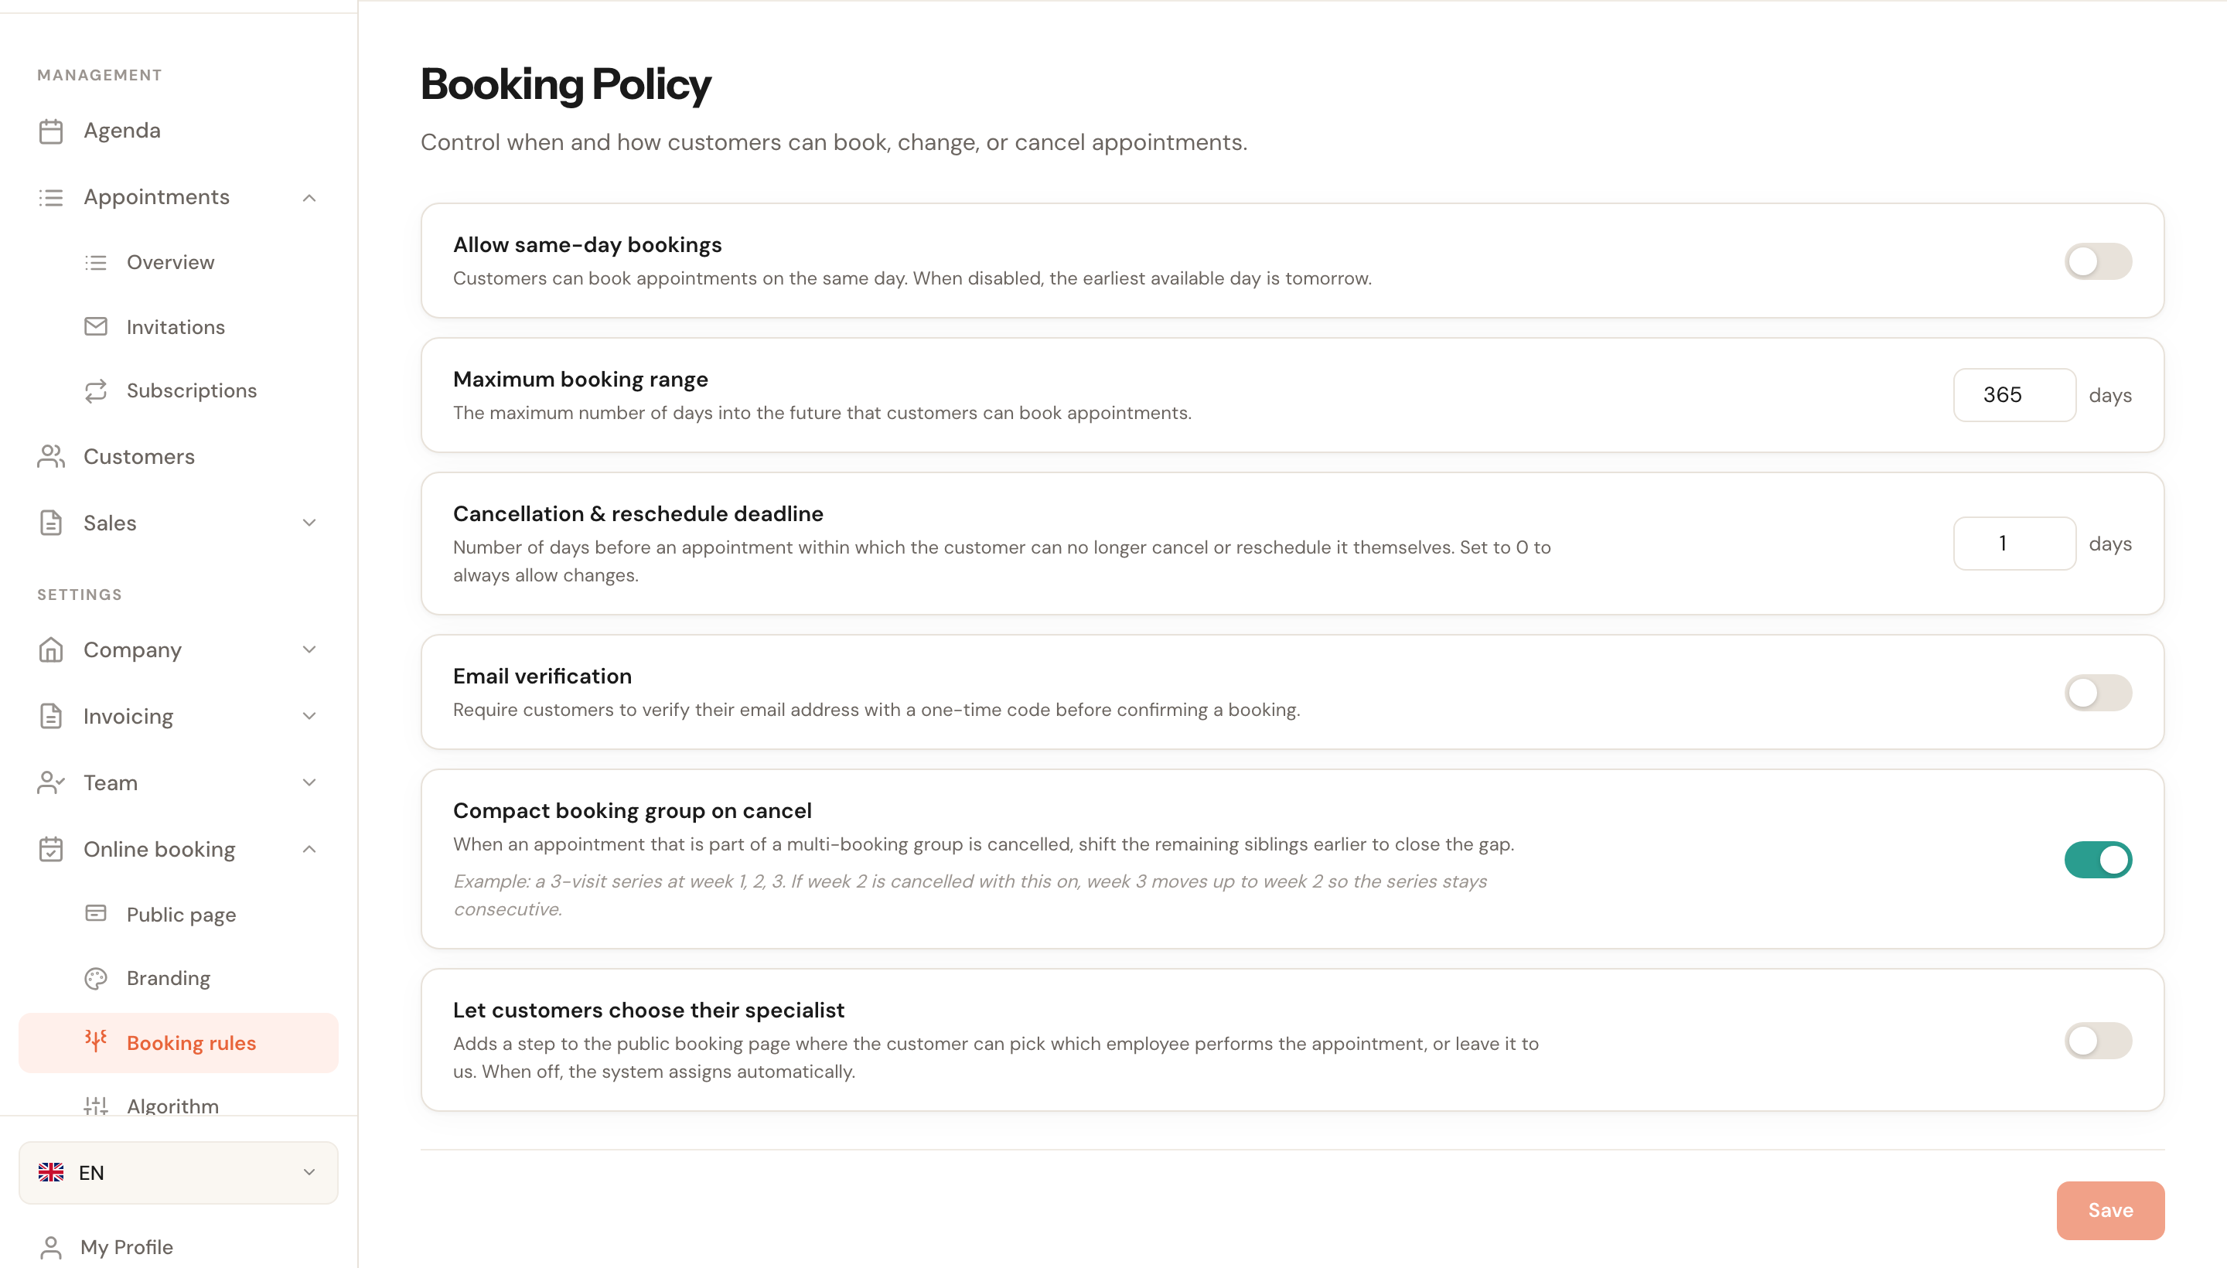Click the SETTINGS section label
Viewport: 2227px width, 1268px height.
(79, 595)
